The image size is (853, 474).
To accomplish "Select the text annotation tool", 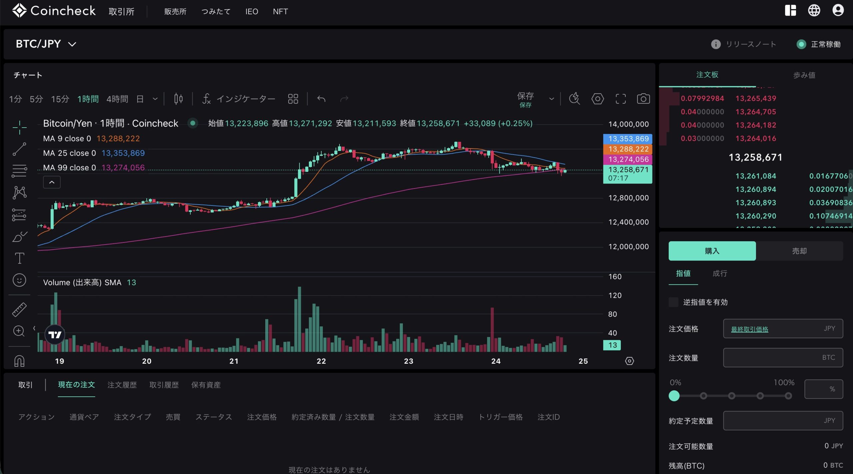I will point(19,258).
